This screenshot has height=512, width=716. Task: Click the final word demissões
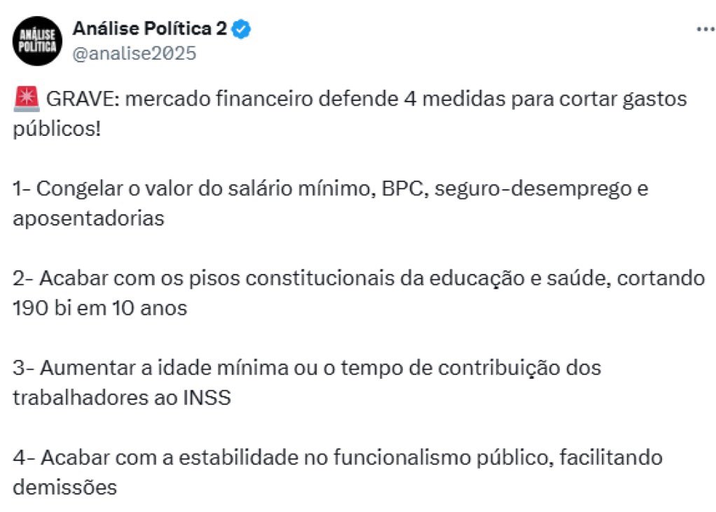coord(65,487)
